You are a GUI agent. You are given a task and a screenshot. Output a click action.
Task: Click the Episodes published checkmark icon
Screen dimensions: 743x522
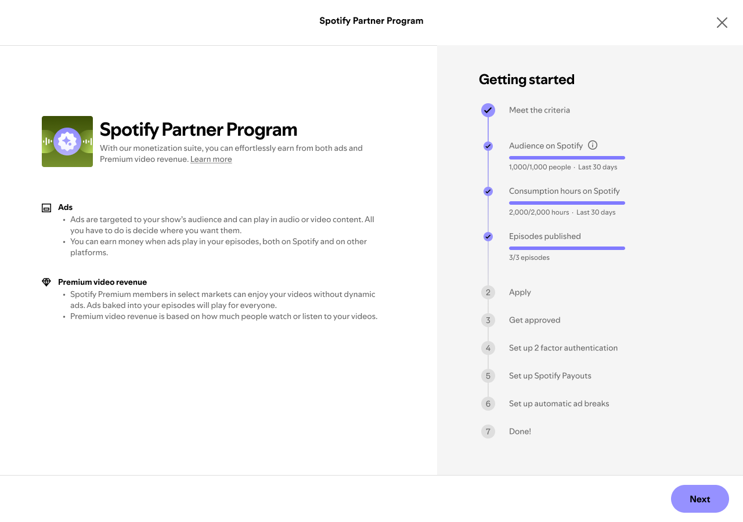pyautogui.click(x=488, y=237)
